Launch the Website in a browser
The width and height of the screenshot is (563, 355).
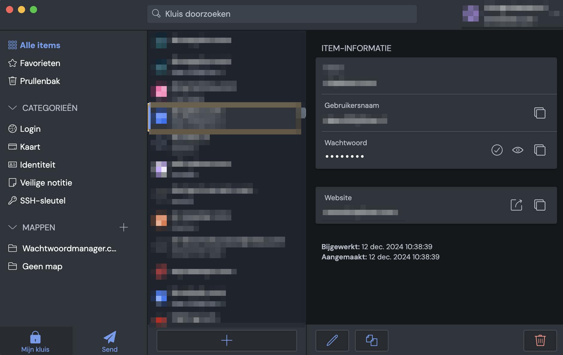[x=516, y=205]
